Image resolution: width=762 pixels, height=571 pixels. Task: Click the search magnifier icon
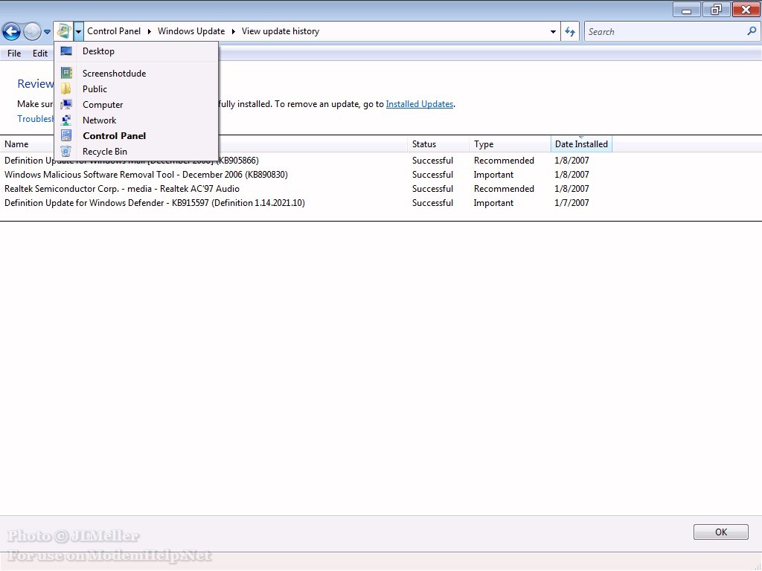pos(751,31)
